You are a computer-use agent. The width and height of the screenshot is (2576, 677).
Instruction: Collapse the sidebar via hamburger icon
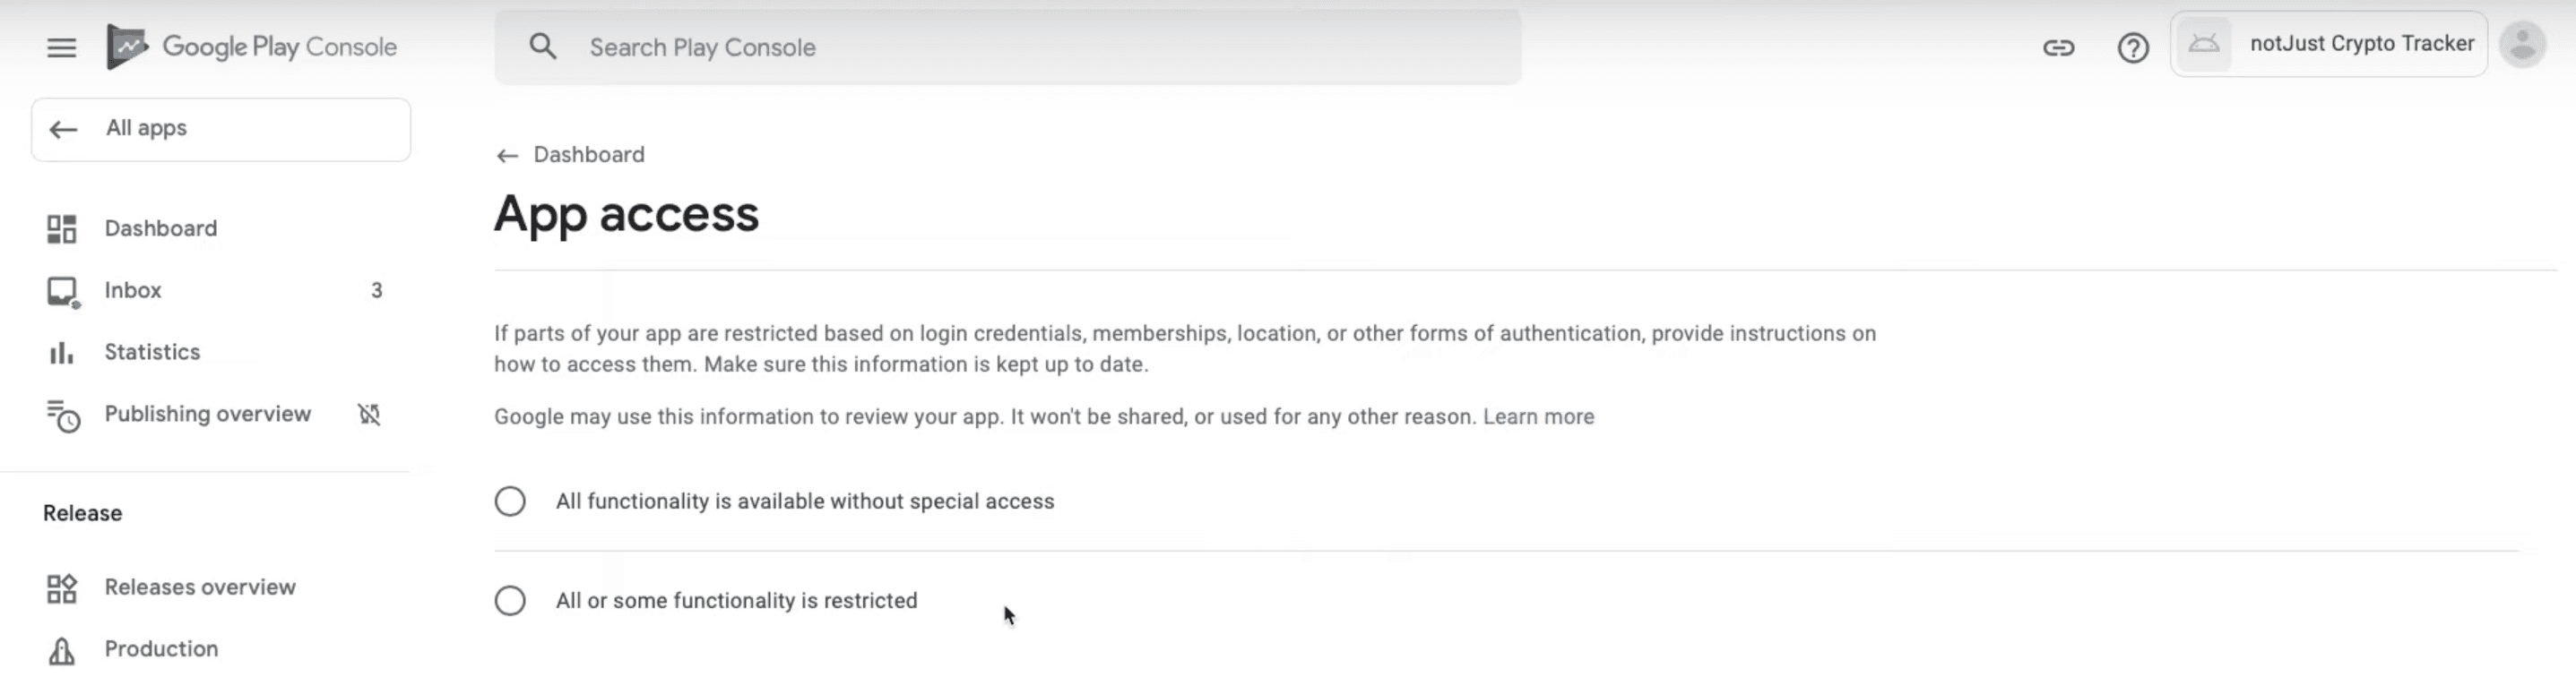point(61,47)
